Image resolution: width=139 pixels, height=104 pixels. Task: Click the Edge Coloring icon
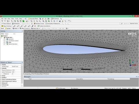click(x=2, y=26)
